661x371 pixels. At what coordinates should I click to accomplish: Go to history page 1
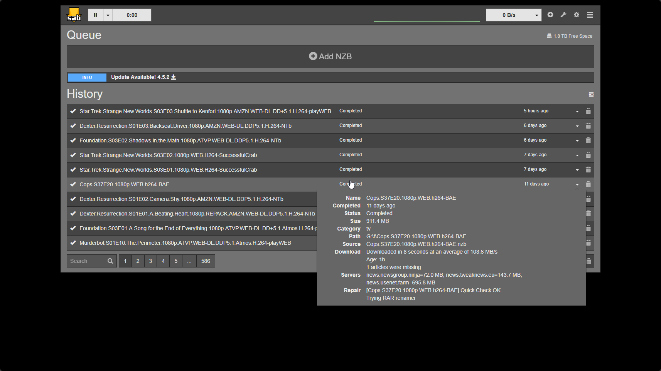(125, 261)
